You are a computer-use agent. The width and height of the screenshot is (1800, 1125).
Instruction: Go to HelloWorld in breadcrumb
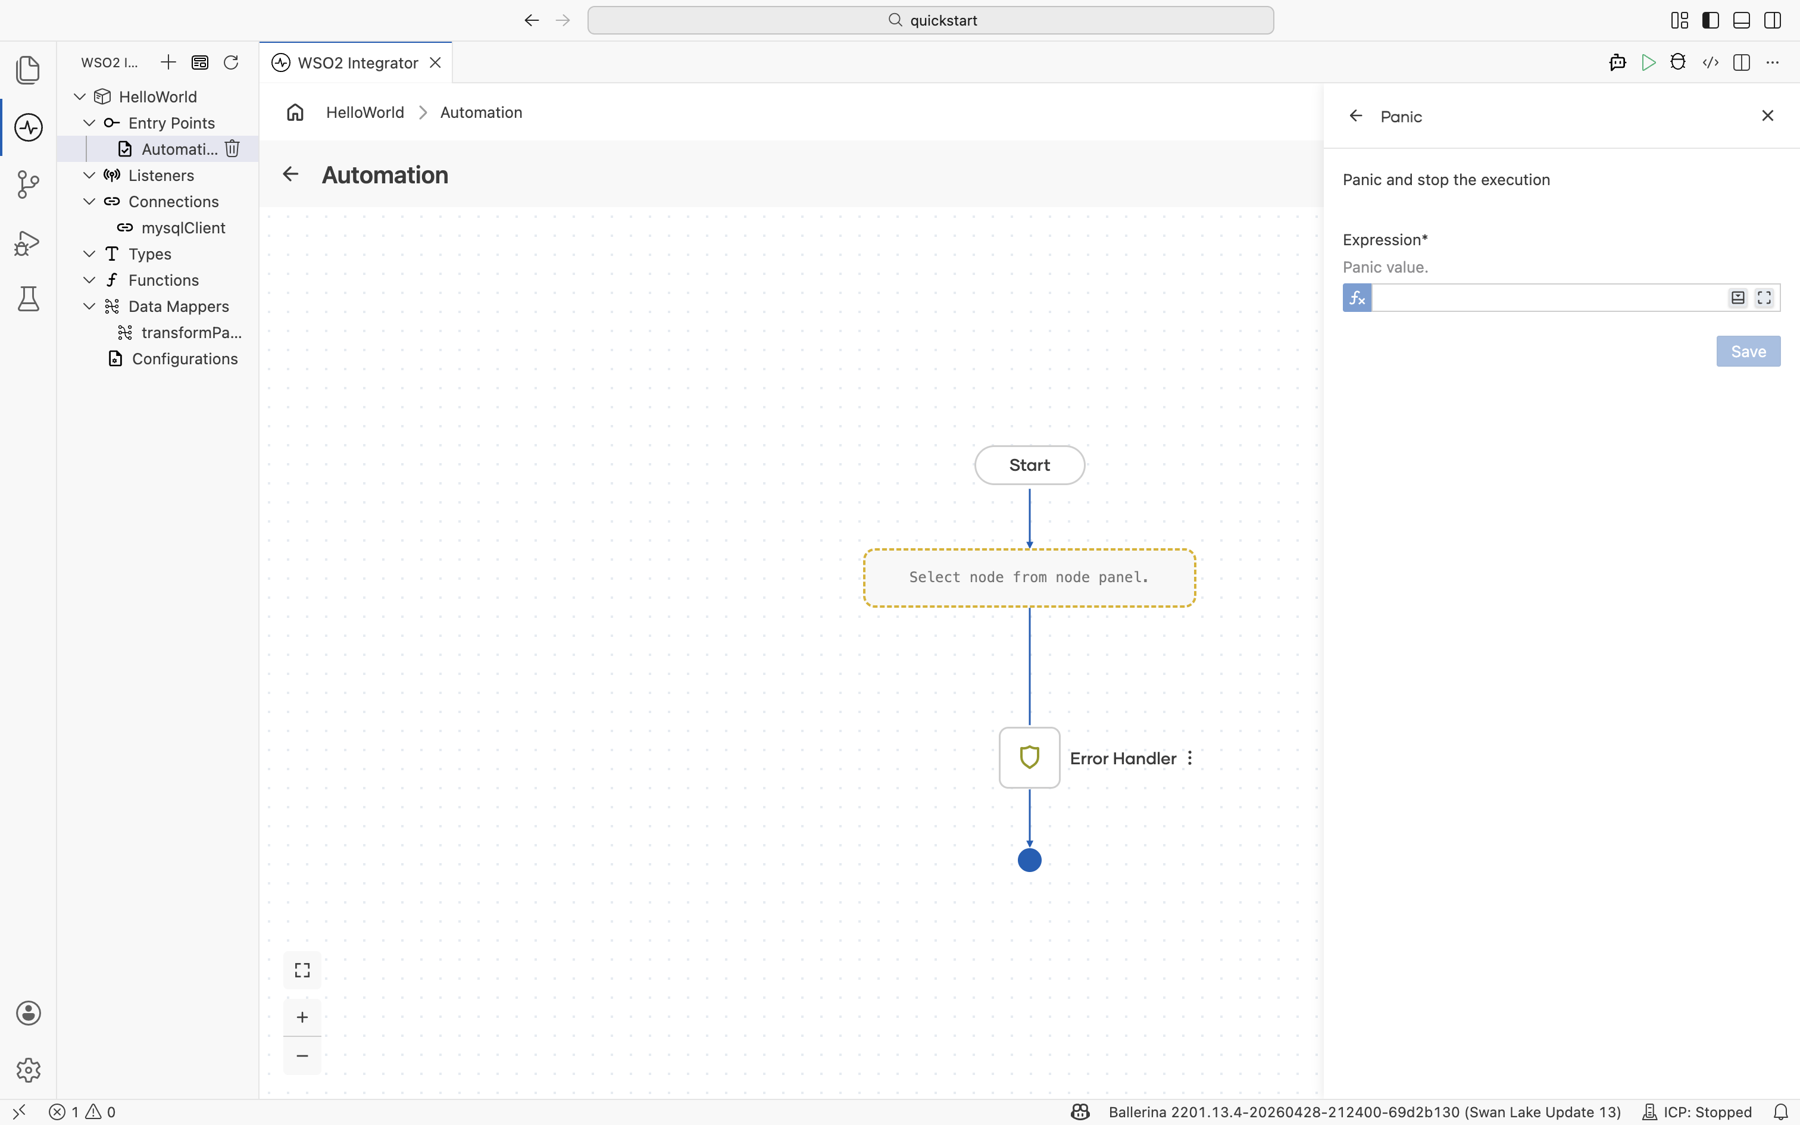(365, 112)
